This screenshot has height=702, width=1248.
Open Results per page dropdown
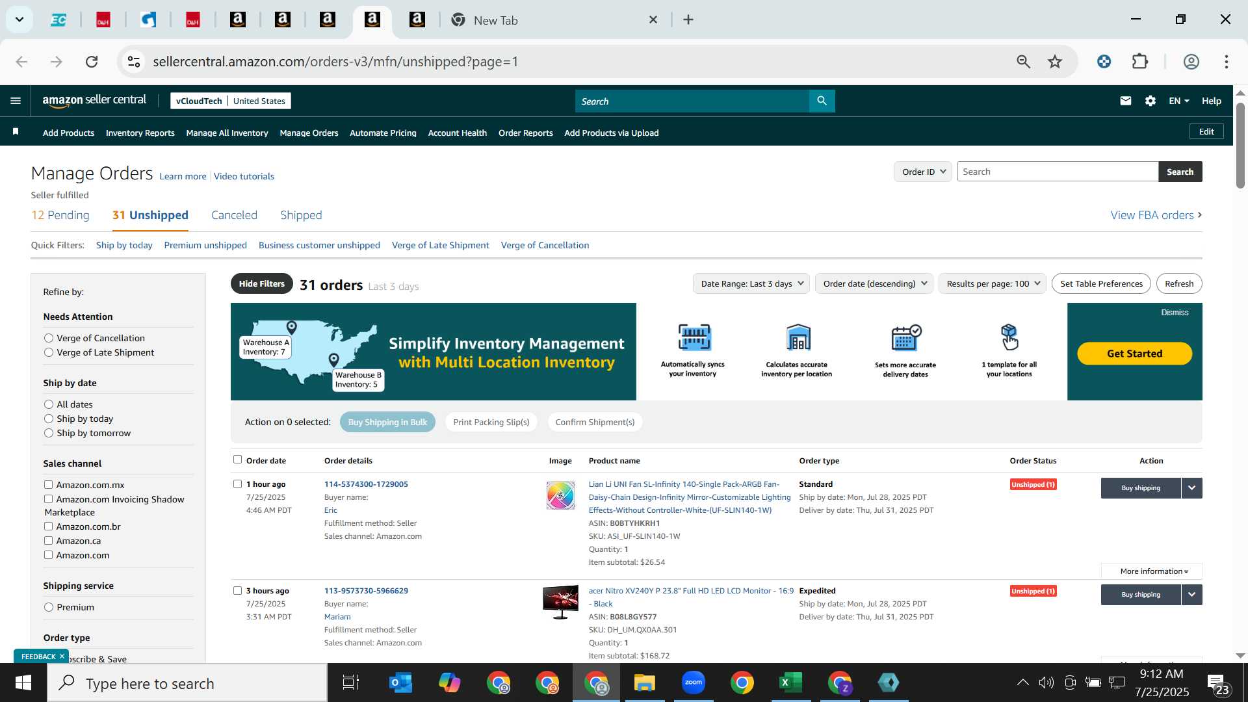coord(993,283)
